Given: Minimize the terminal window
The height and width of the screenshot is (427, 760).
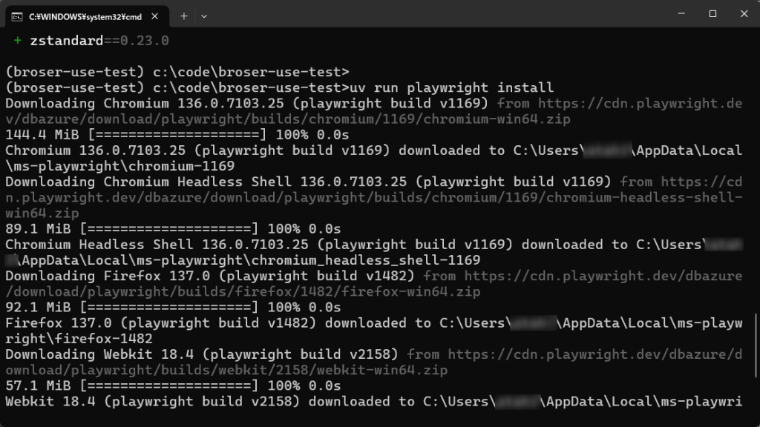Looking at the screenshot, I should (x=681, y=14).
